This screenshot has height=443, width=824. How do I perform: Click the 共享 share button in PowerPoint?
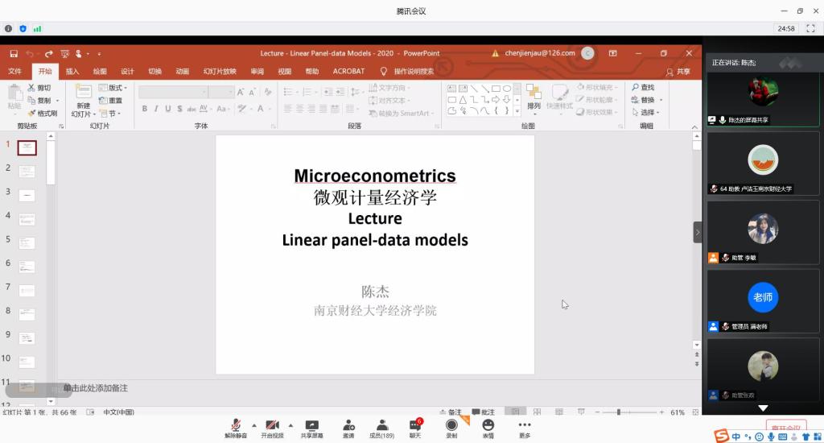(678, 71)
